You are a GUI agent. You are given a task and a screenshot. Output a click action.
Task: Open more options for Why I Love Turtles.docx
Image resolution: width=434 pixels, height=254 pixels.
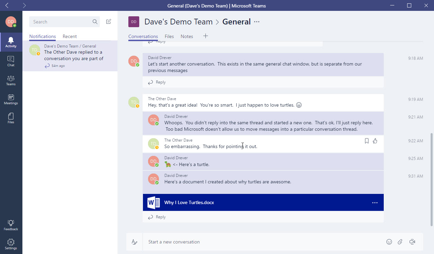pyautogui.click(x=375, y=203)
